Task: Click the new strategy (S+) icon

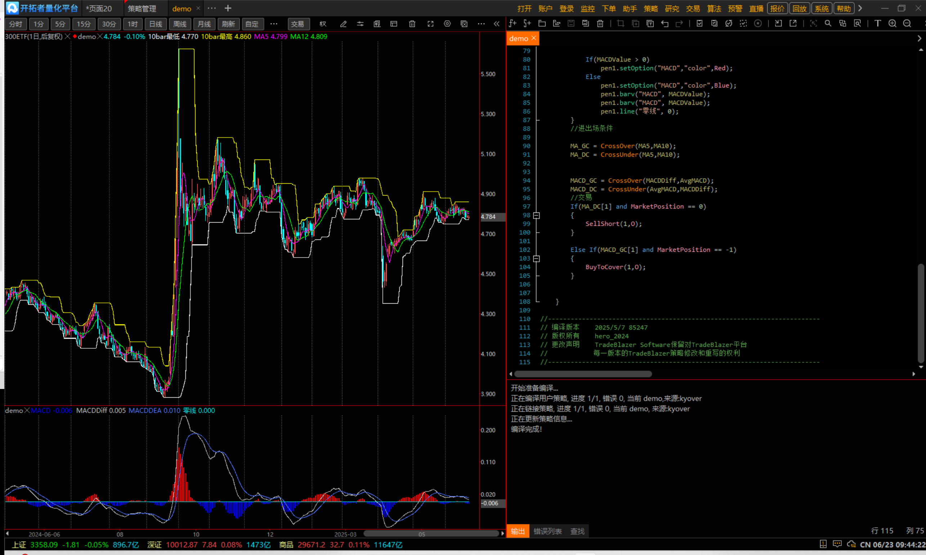Action: (x=527, y=23)
